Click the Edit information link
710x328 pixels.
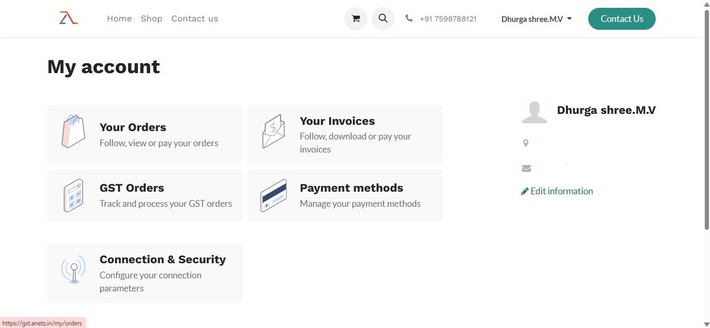point(561,191)
